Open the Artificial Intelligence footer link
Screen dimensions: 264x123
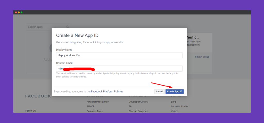(x=98, y=102)
